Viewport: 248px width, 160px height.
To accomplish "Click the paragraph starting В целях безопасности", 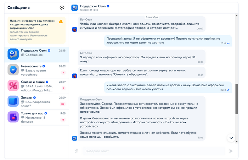I will coord(134,122).
